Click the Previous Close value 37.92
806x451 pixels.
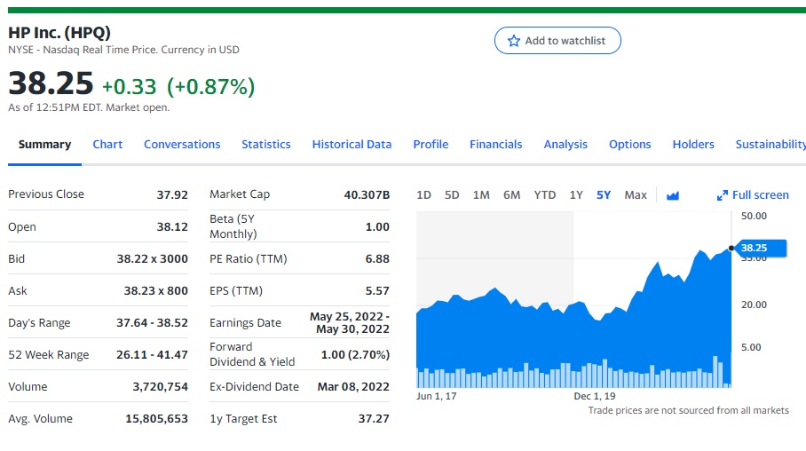coord(172,195)
